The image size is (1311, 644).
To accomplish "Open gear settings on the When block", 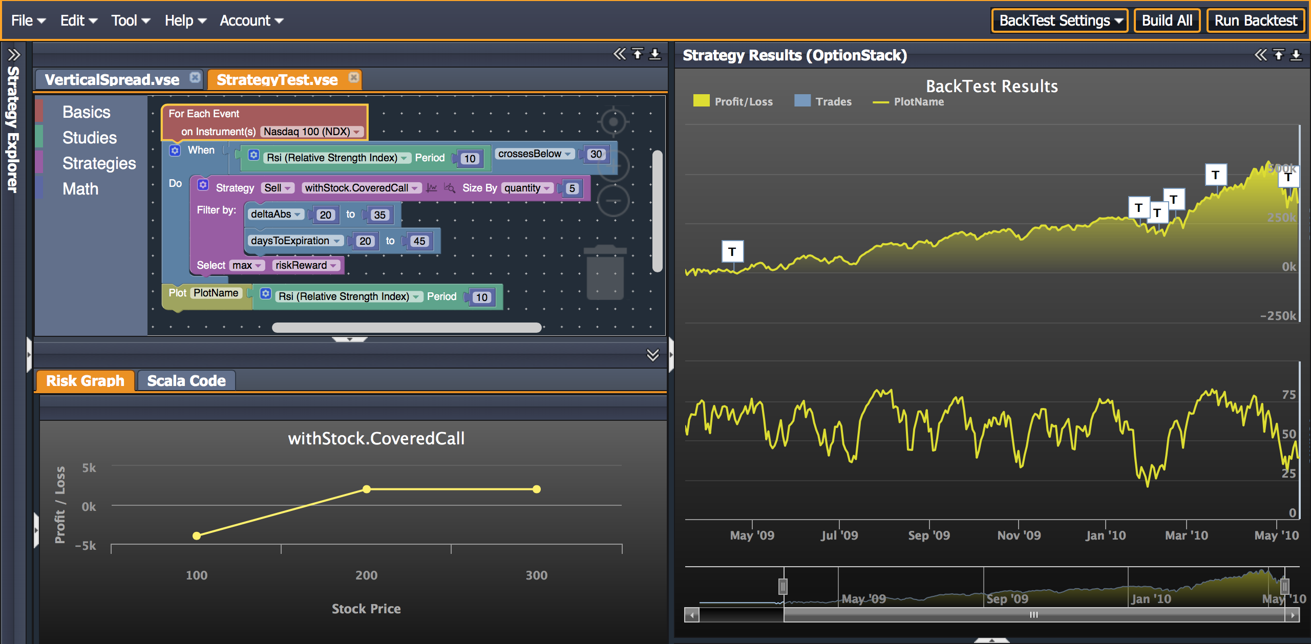I will [175, 151].
